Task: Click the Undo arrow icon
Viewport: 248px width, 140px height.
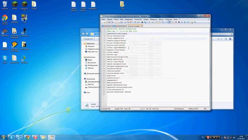Action: click(x=135, y=22)
